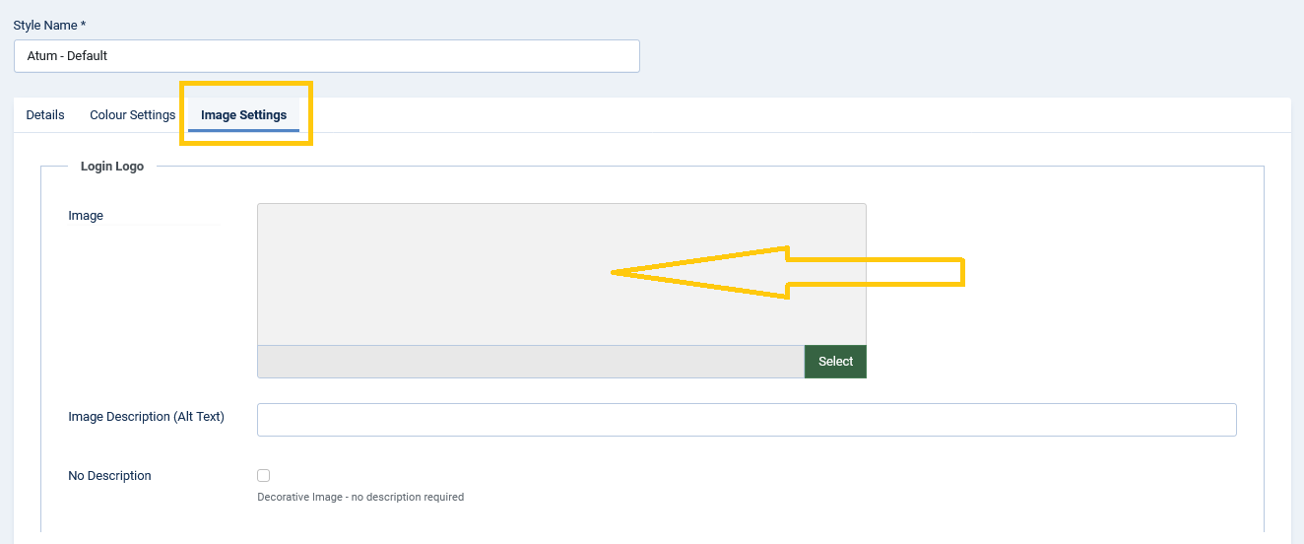Click the blue underline beneath Image Settings
Screen dimensions: 1304x544
click(243, 130)
